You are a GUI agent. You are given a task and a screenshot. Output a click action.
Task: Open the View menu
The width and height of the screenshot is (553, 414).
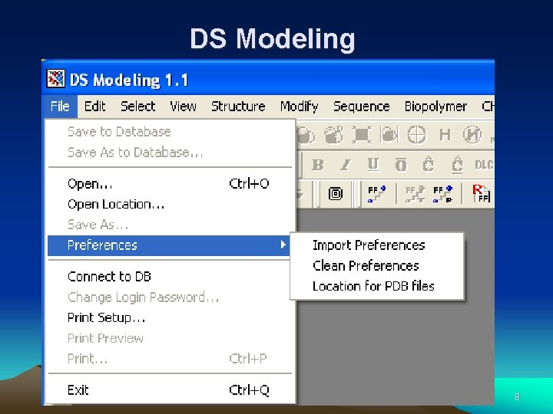pyautogui.click(x=183, y=107)
